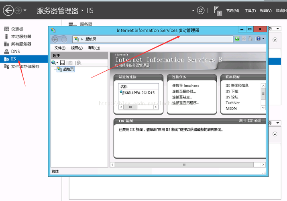Select 本地服务器 in the sidebar
287x201 pixels.
click(x=21, y=37)
